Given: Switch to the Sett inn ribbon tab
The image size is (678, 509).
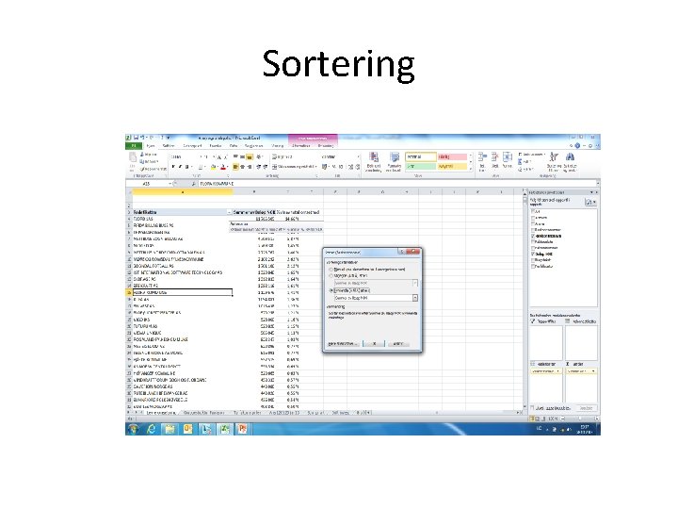Looking at the screenshot, I should [x=169, y=146].
